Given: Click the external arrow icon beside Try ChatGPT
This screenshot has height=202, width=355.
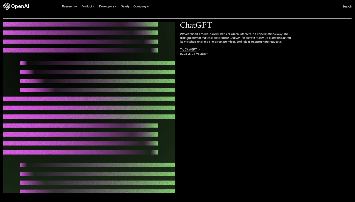Looking at the screenshot, I should (x=199, y=50).
